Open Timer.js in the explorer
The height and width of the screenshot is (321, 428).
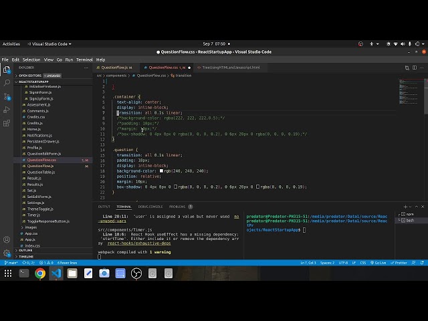53,215
